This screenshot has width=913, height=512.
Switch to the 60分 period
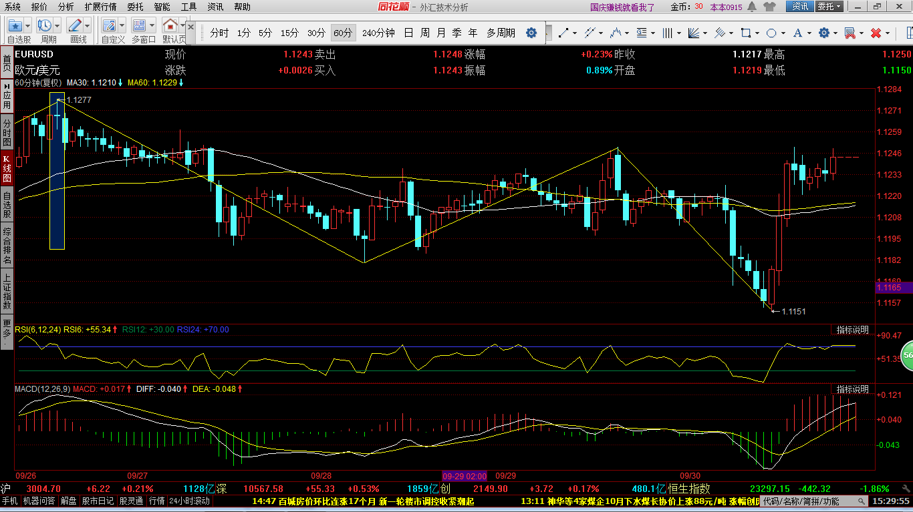[343, 33]
